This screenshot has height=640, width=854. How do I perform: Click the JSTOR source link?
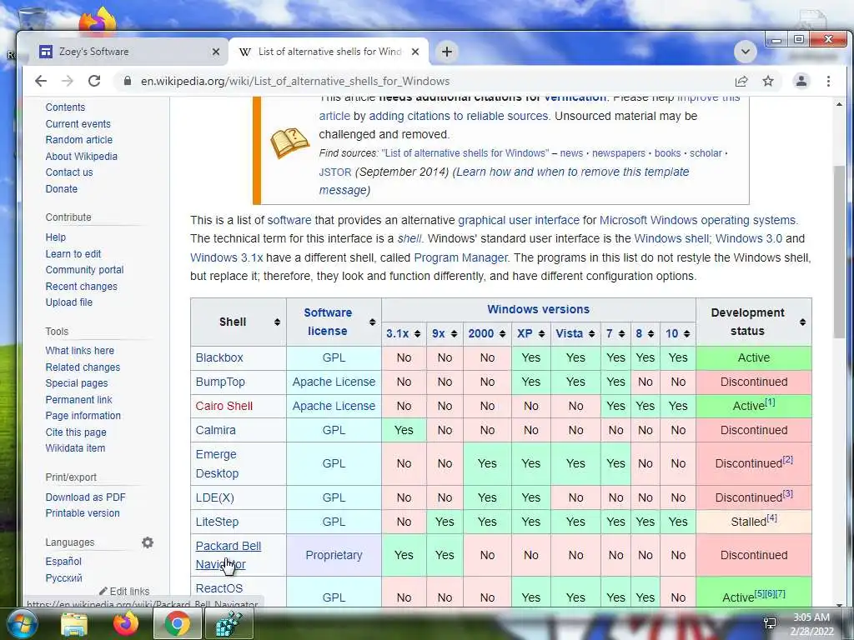(335, 172)
